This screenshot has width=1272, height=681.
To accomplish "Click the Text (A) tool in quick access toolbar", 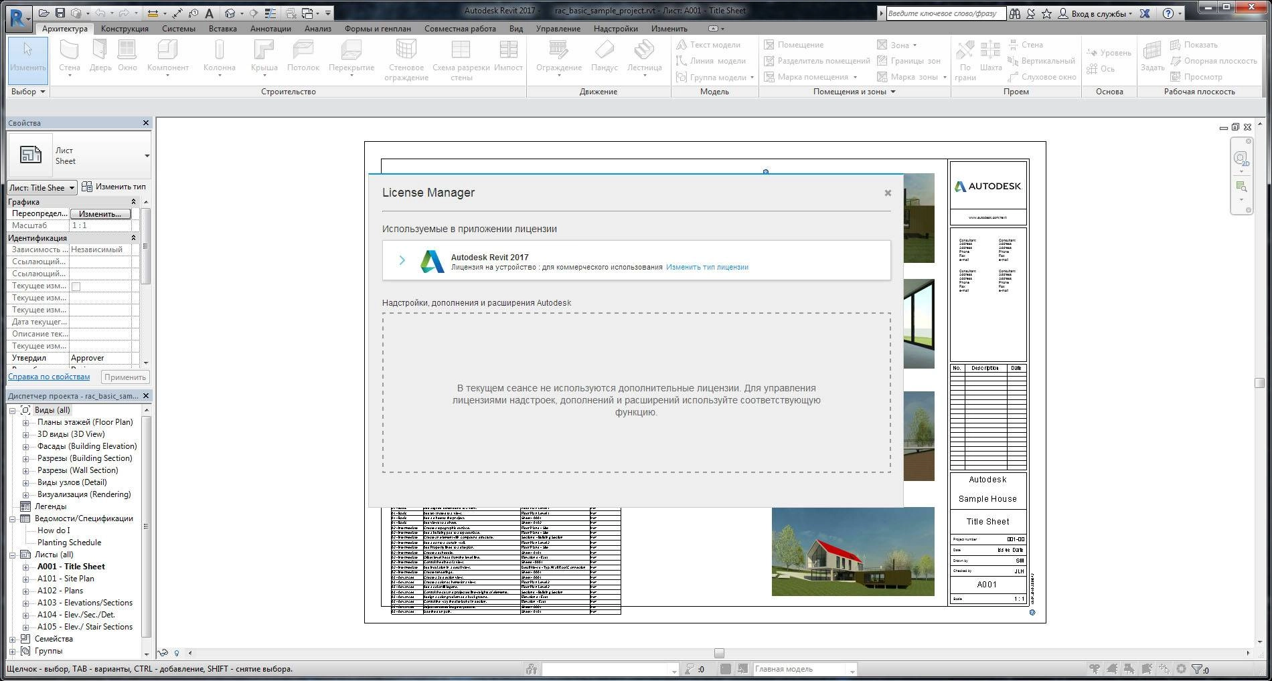I will click(x=209, y=13).
